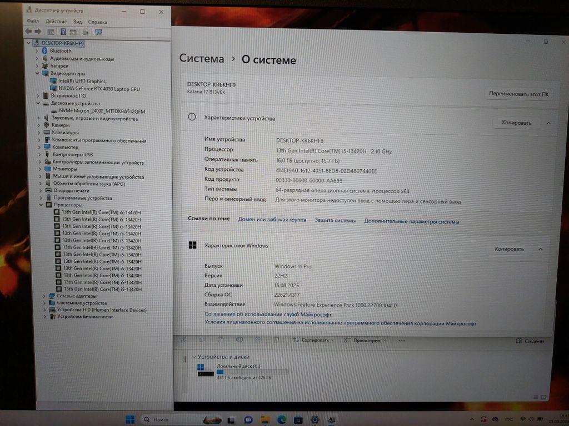Click the Back arrow in Device Manager toolbar

28,32
